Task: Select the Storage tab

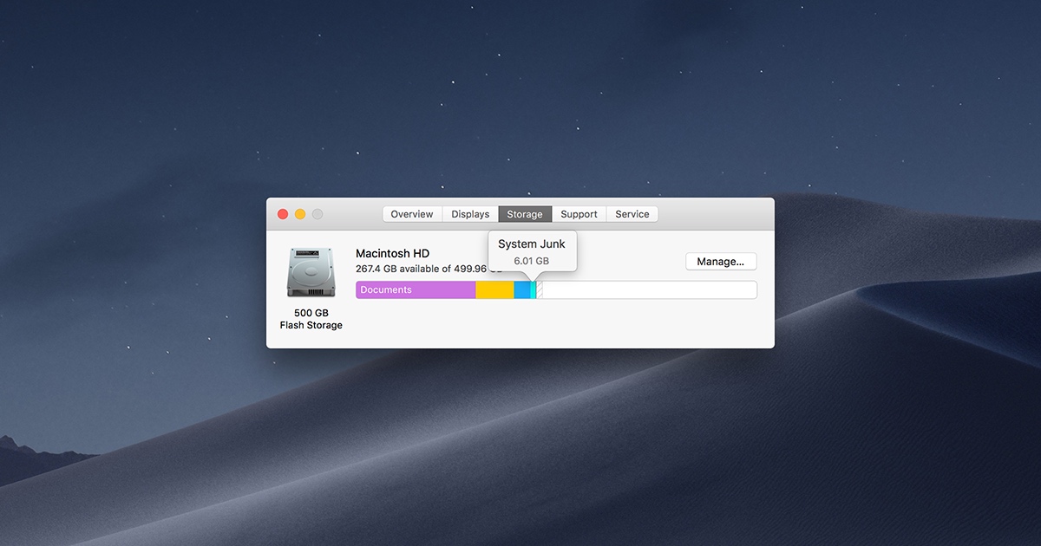Action: [x=524, y=213]
